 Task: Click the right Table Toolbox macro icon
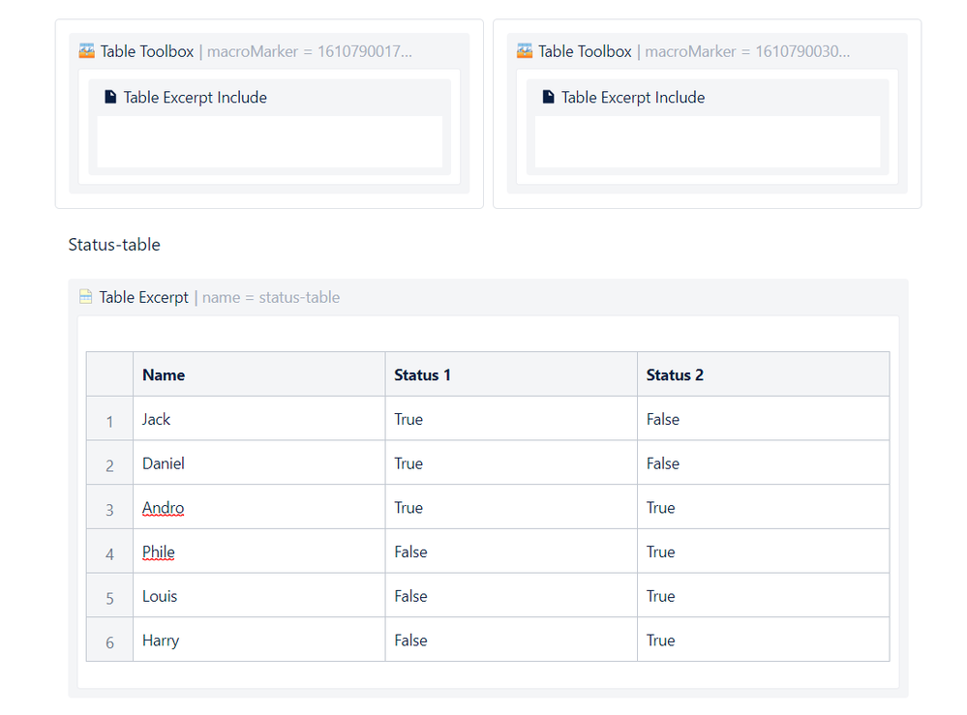pos(525,50)
